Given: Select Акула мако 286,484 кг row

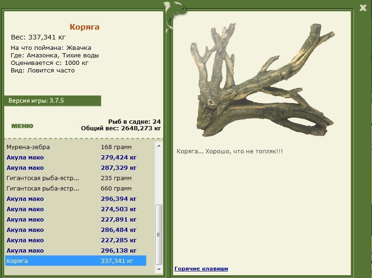Looking at the screenshot, I should (x=76, y=230).
